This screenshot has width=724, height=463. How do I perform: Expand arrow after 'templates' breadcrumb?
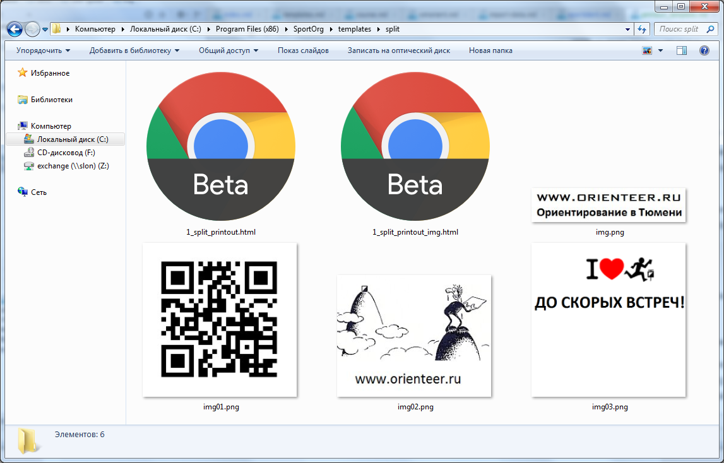click(379, 29)
